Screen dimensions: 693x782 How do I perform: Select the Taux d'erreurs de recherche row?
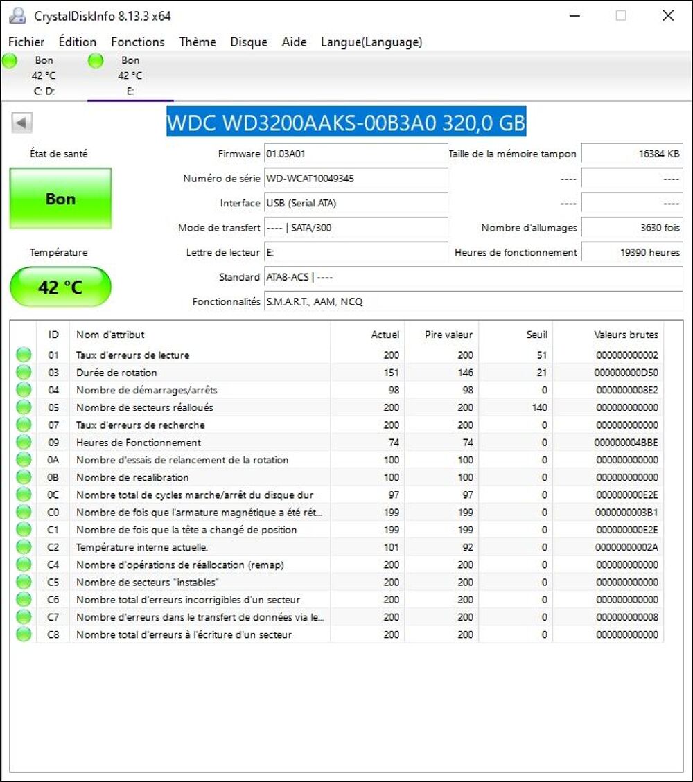(x=337, y=425)
